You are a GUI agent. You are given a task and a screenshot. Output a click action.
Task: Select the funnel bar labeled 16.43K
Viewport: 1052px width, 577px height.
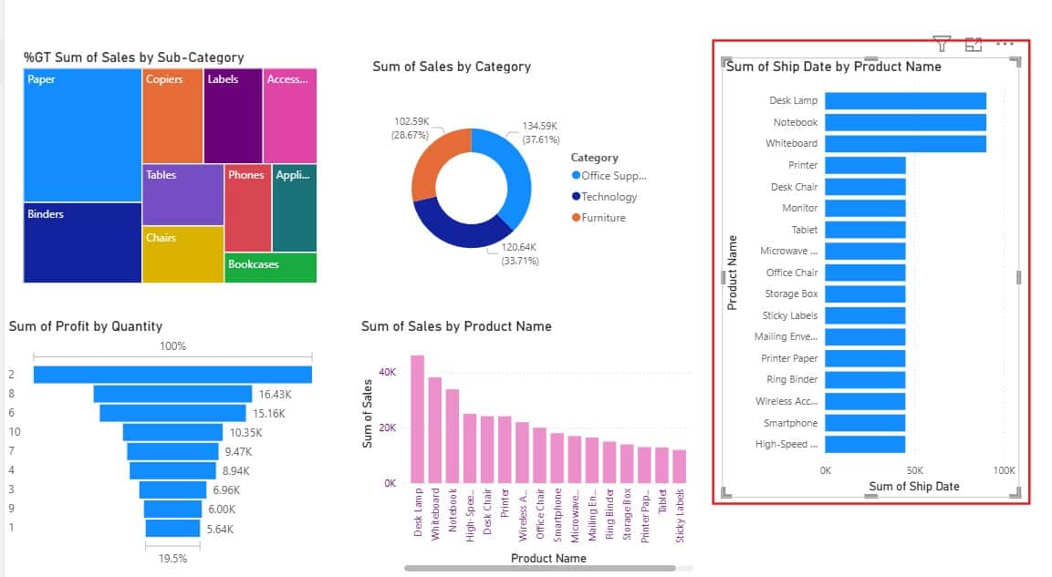tap(172, 394)
